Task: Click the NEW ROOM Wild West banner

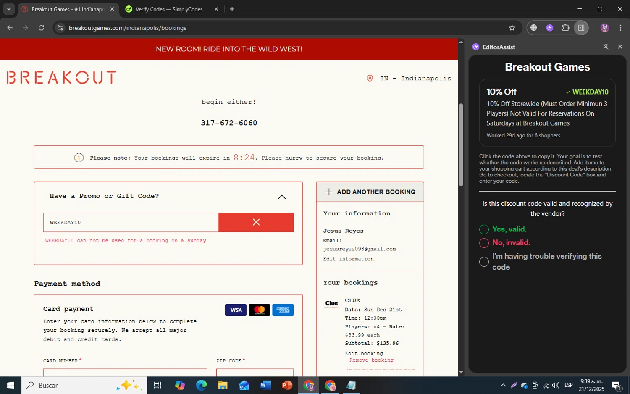Action: pyautogui.click(x=229, y=49)
